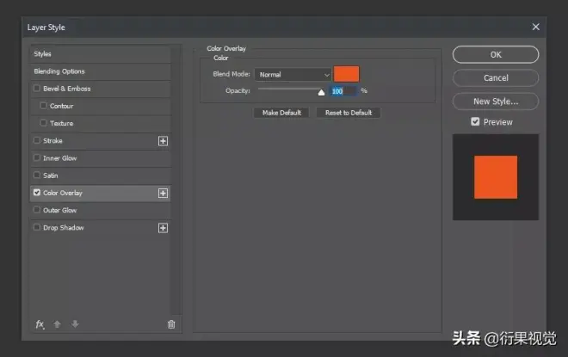The height and width of the screenshot is (357, 568).
Task: Uncheck the Color Overlay checkbox
Action: click(x=37, y=192)
